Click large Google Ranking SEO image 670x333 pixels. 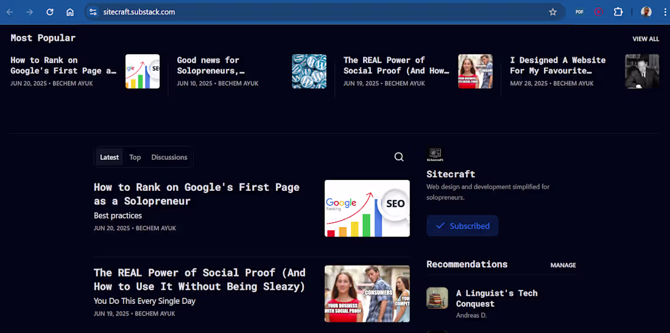pyautogui.click(x=367, y=208)
